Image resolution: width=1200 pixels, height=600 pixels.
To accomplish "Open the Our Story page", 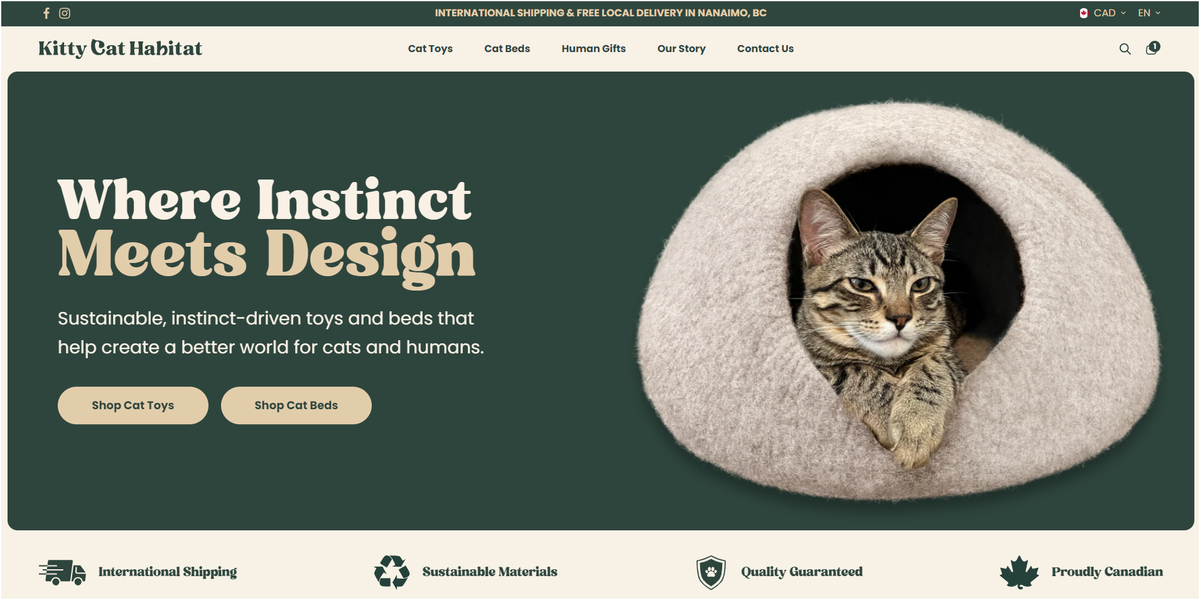I will [x=681, y=49].
